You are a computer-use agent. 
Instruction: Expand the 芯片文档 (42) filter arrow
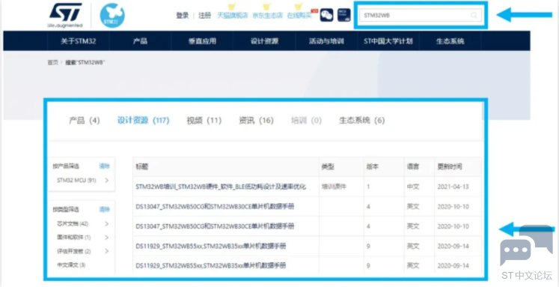point(106,224)
